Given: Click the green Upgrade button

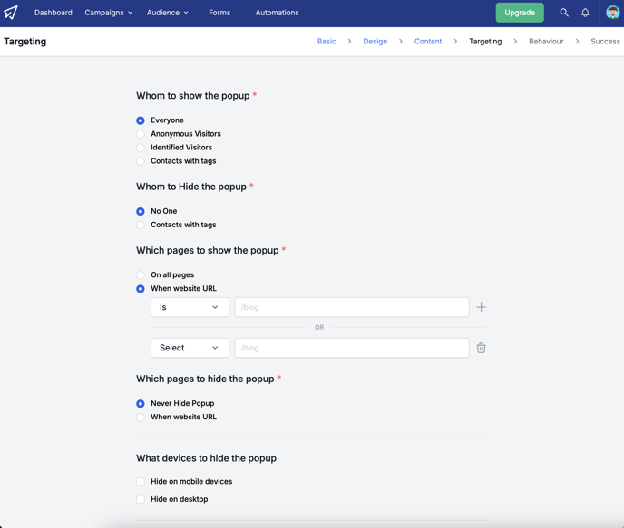Looking at the screenshot, I should coord(520,13).
